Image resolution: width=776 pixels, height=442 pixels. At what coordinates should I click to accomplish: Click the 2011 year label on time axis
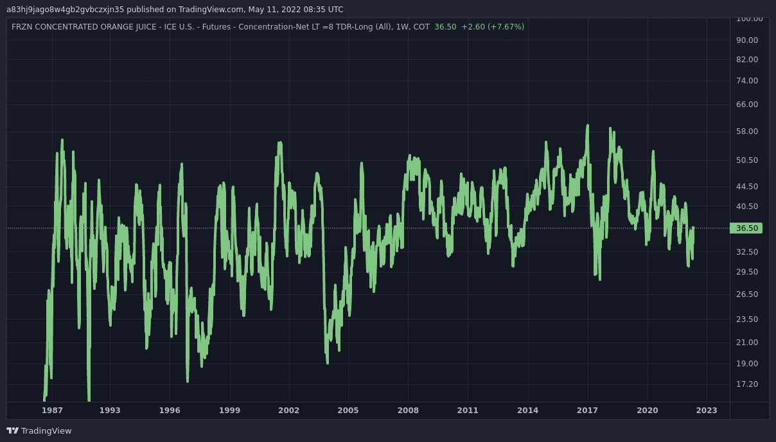(468, 411)
